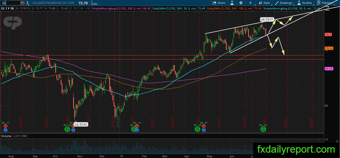Click the May label on time axis
Image resolution: width=340 pixels, height=158 pixels.
(210, 156)
